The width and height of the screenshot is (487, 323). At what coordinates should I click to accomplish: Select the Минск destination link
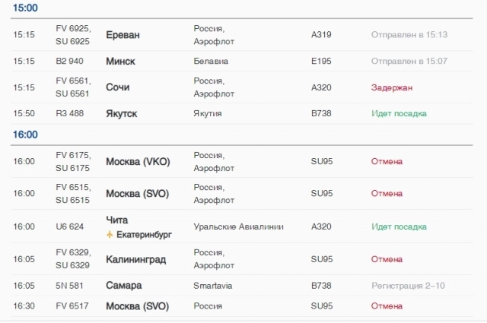pos(120,61)
